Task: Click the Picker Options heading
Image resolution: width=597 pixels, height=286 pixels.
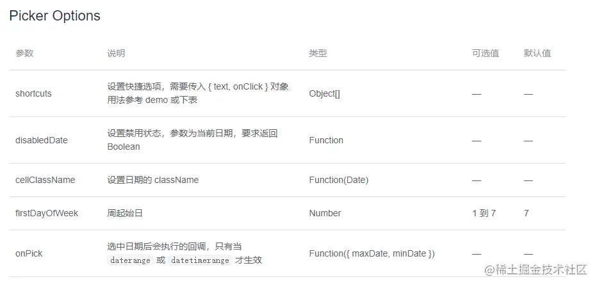Action: pos(55,16)
